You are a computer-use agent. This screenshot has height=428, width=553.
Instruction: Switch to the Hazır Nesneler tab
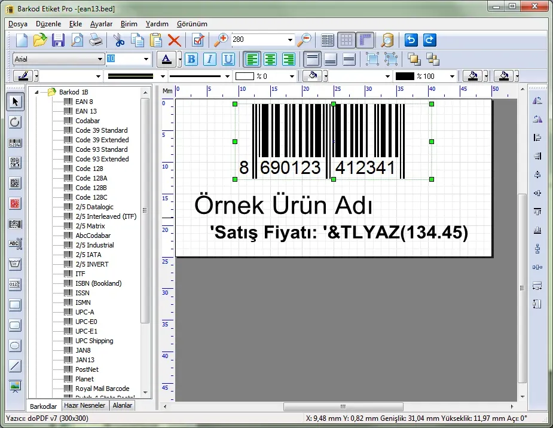point(85,405)
